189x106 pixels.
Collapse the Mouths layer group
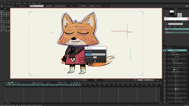coord(172,72)
